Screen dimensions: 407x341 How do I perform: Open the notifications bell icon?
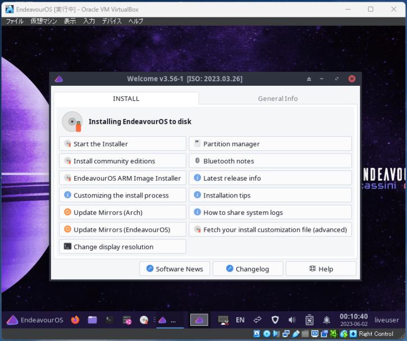[327, 320]
